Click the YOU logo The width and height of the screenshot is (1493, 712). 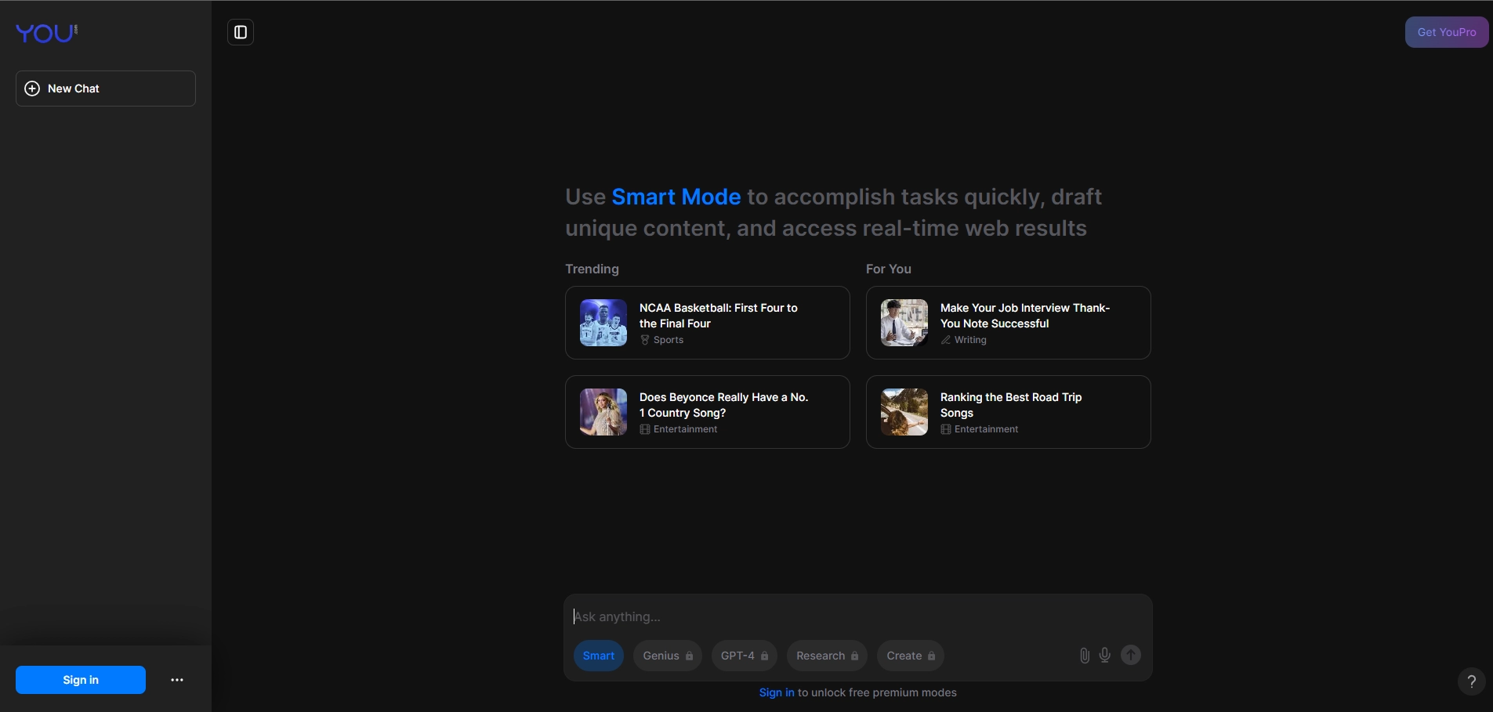tap(47, 33)
